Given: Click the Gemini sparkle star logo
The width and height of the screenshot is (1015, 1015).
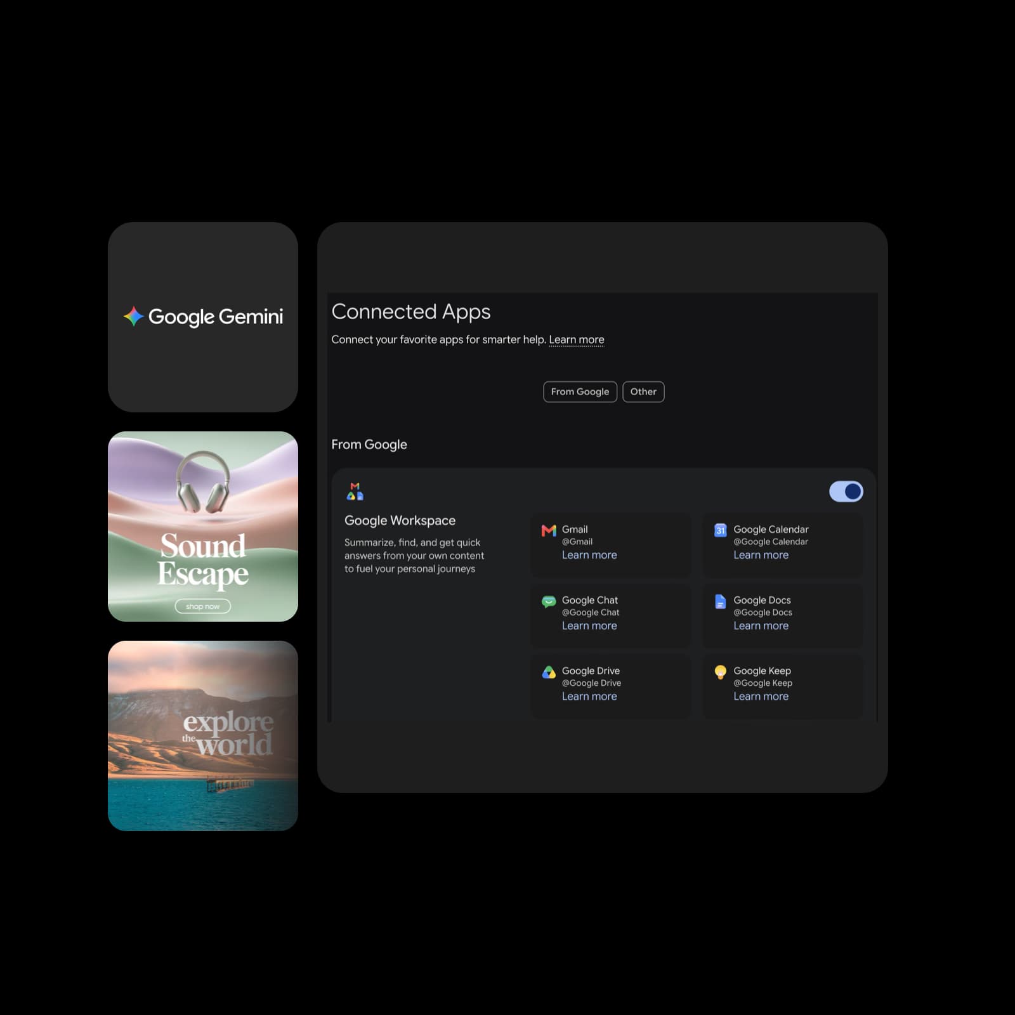Looking at the screenshot, I should [x=133, y=316].
